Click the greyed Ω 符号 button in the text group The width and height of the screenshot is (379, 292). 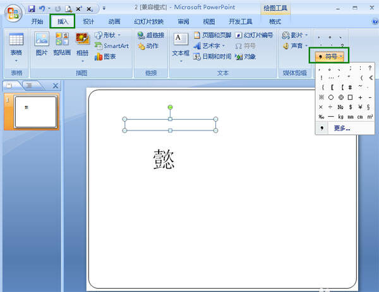coord(245,46)
